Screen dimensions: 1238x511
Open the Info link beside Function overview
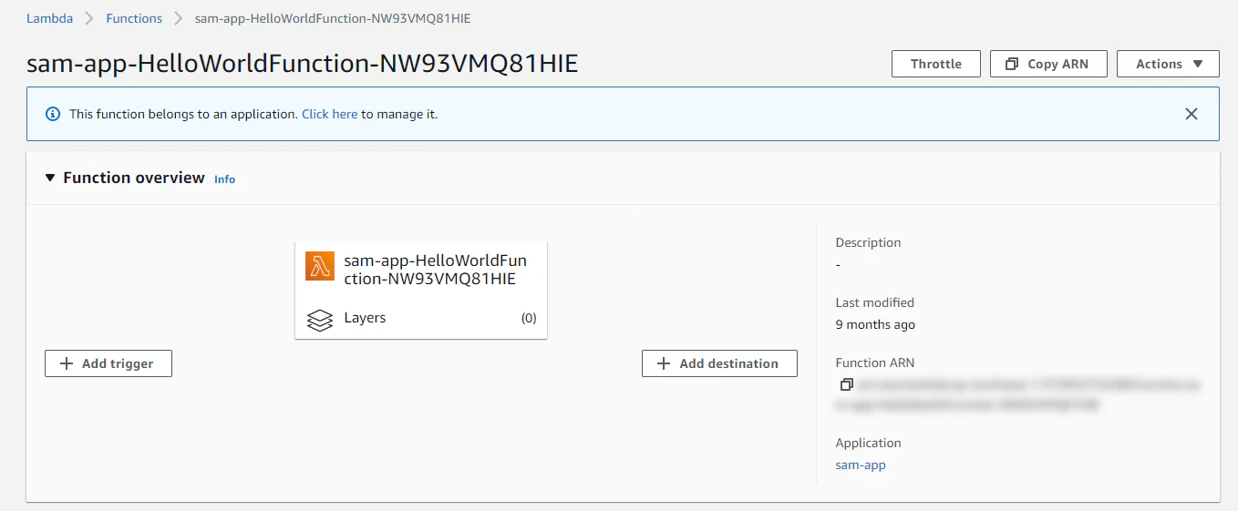click(x=224, y=179)
